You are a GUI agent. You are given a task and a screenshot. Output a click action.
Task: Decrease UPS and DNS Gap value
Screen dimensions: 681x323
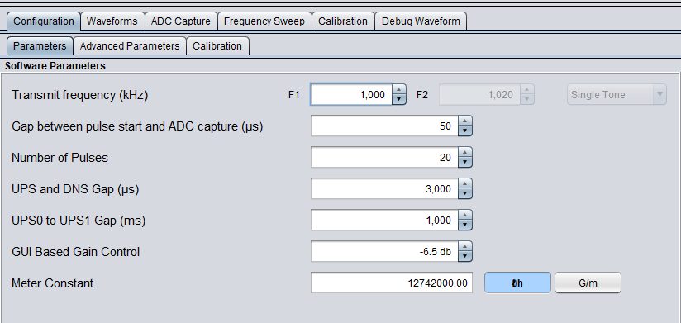[x=465, y=193]
